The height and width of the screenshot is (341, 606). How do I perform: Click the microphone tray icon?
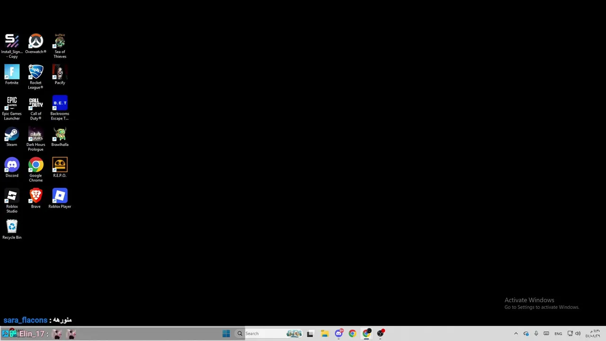[536, 333]
